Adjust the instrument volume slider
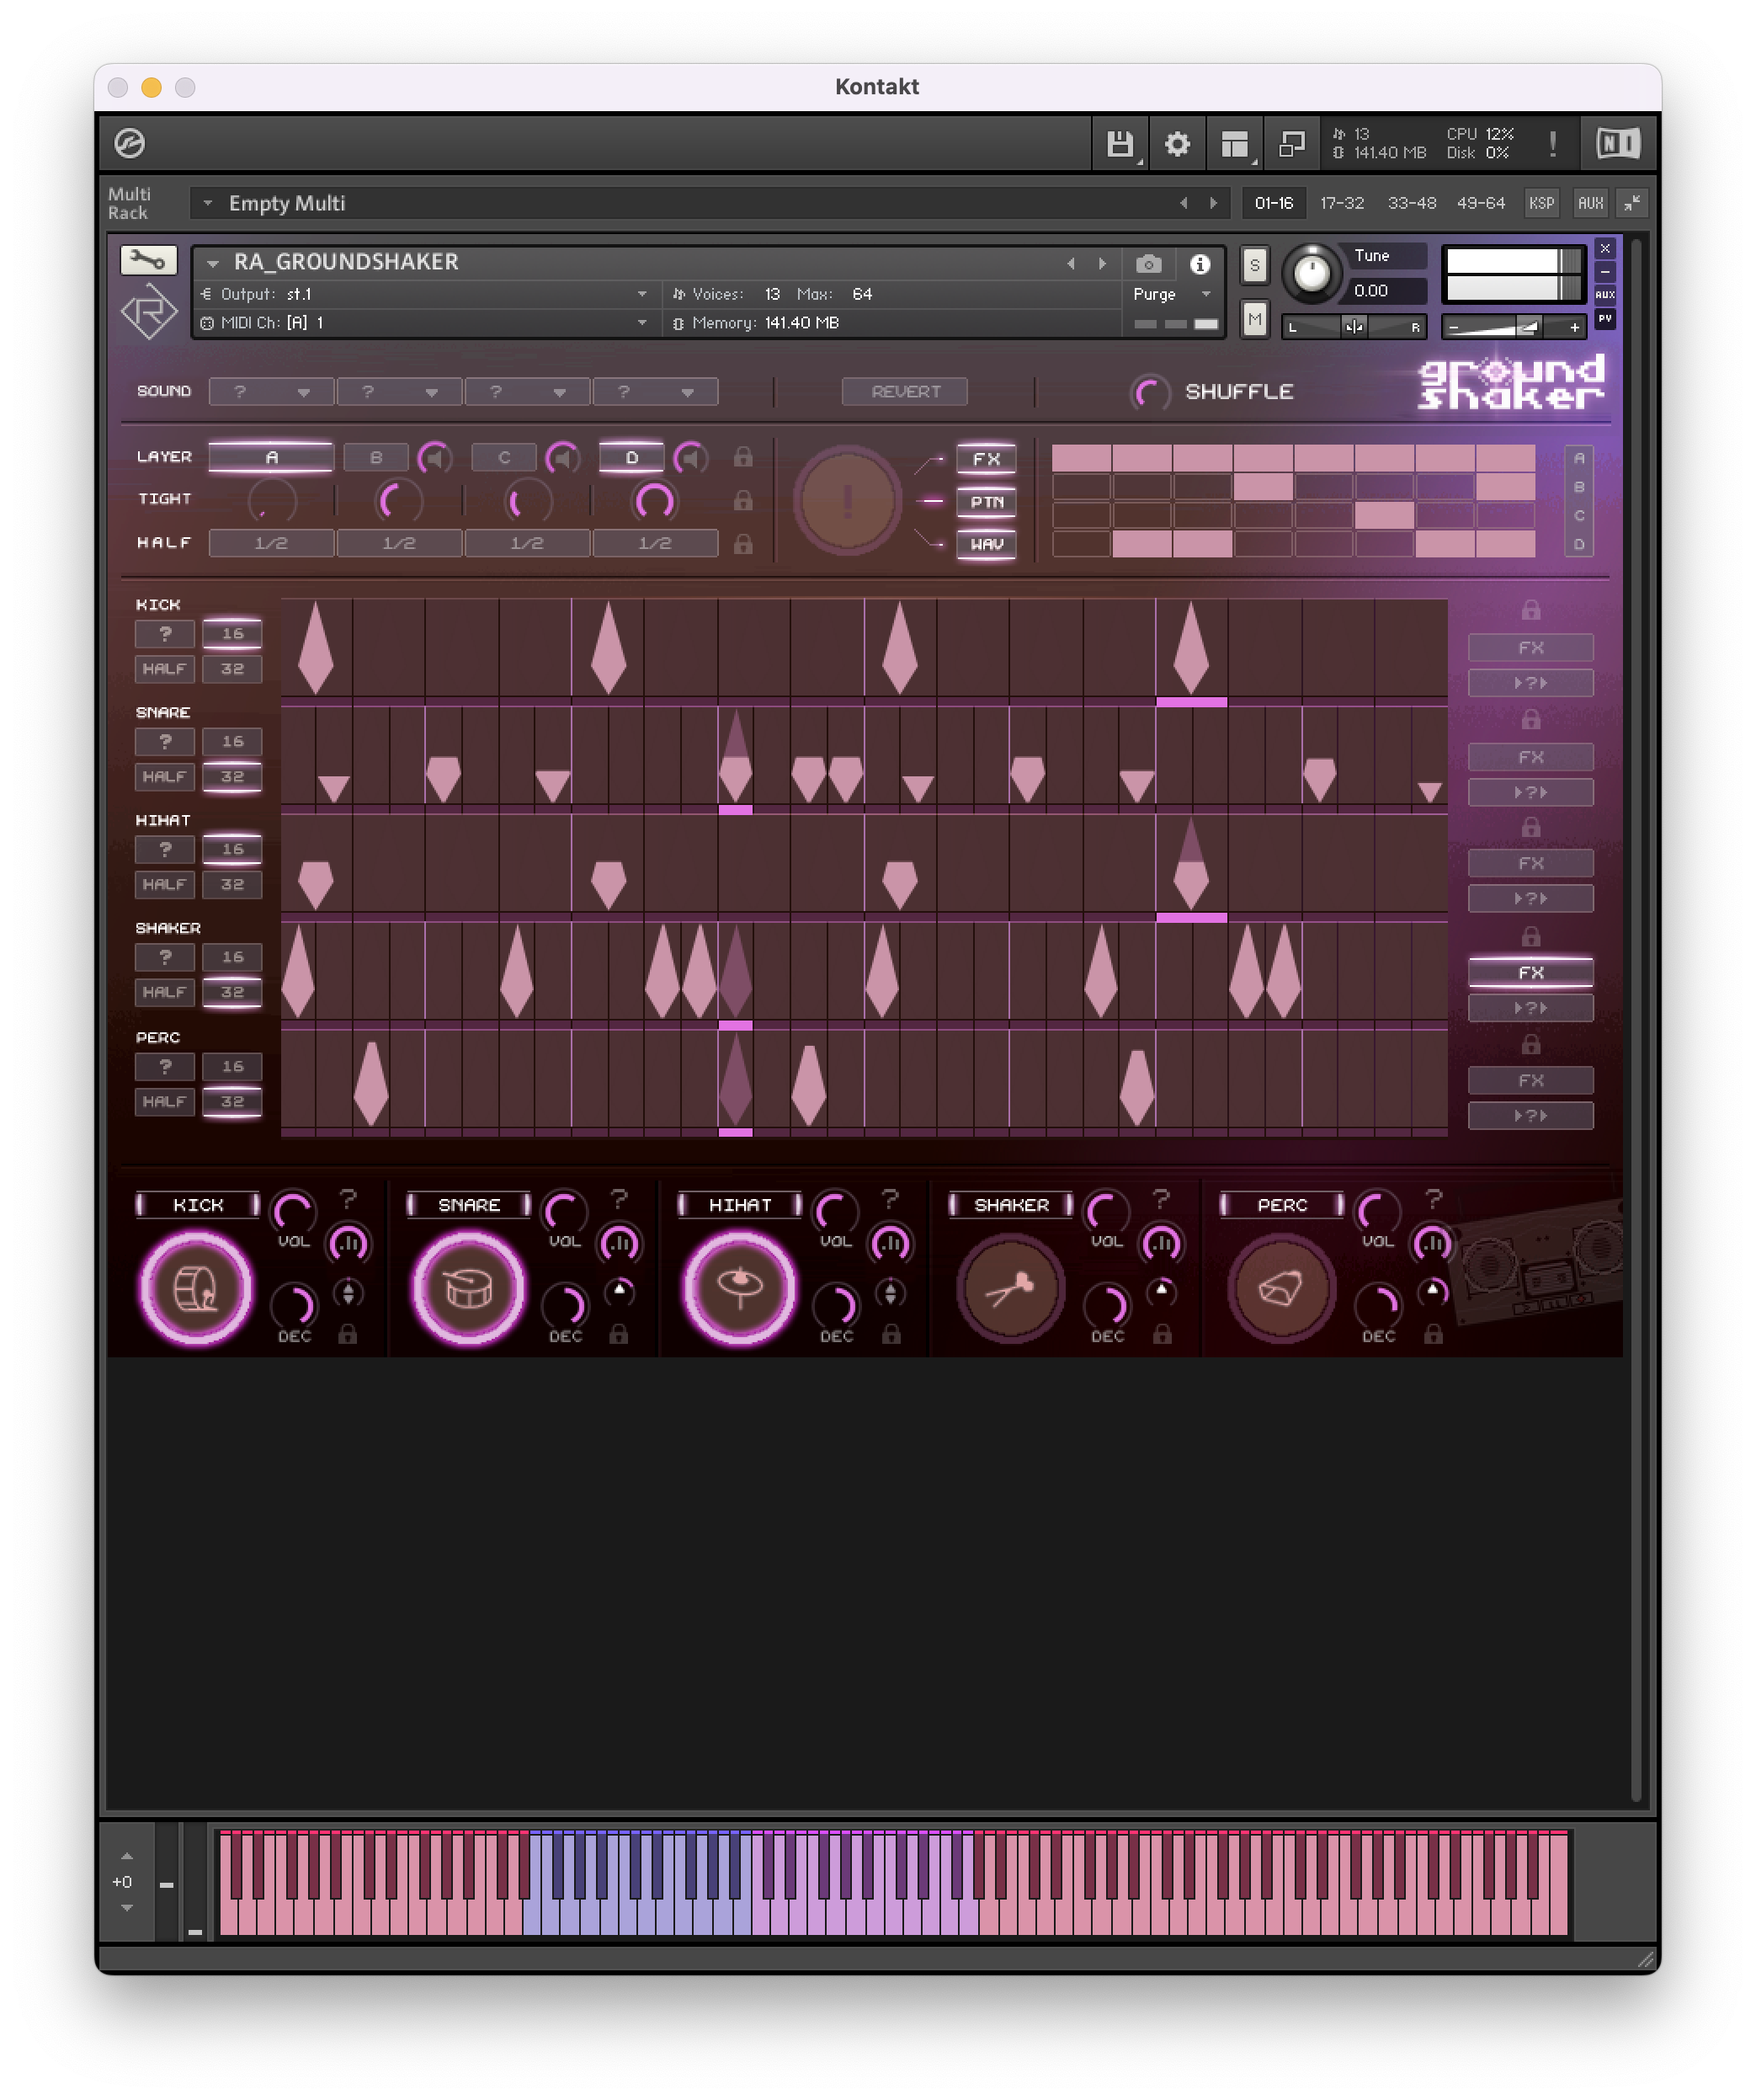1756x2100 pixels. [1513, 327]
